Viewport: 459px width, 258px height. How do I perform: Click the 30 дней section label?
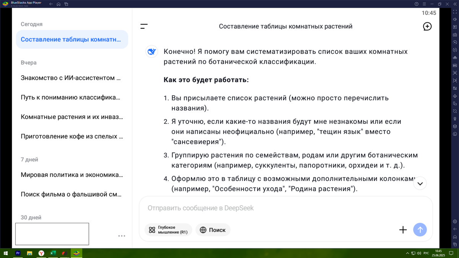tap(31, 217)
